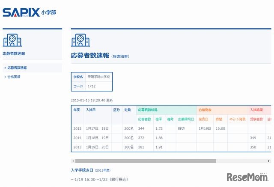
Task: Click the 受験者数 sub-header
Action: 256,119
